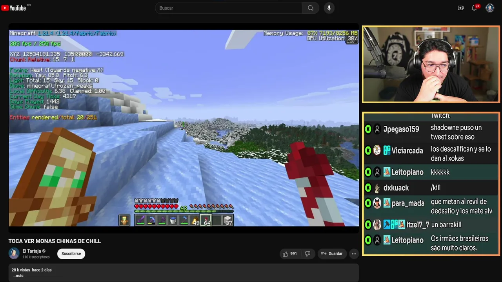Select the sword in the first hotbar slot
The height and width of the screenshot is (282, 502).
point(140,220)
